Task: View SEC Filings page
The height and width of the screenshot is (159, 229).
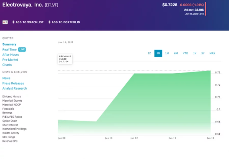Action: (x=9, y=137)
